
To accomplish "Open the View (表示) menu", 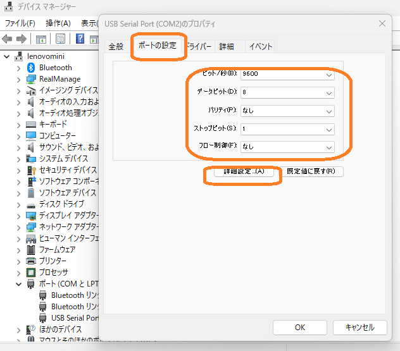I will (89, 23).
